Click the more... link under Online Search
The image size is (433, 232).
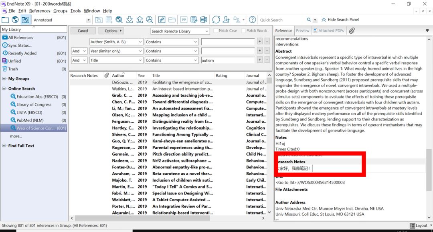coord(16,136)
